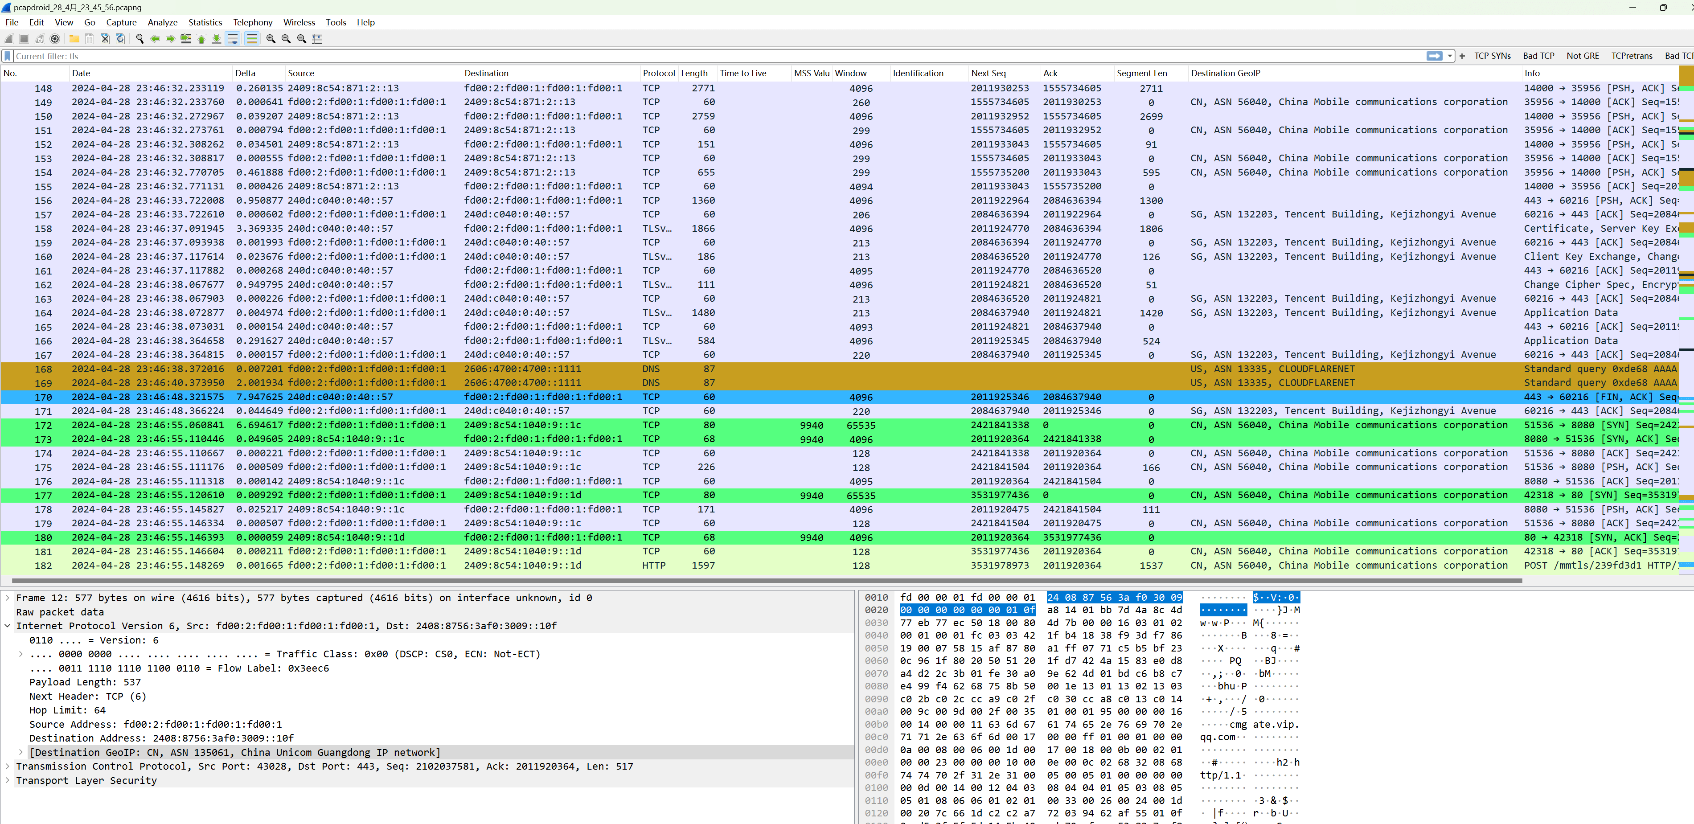The height and width of the screenshot is (824, 1694).
Task: Toggle auto-scroll during live capture
Action: coord(233,39)
